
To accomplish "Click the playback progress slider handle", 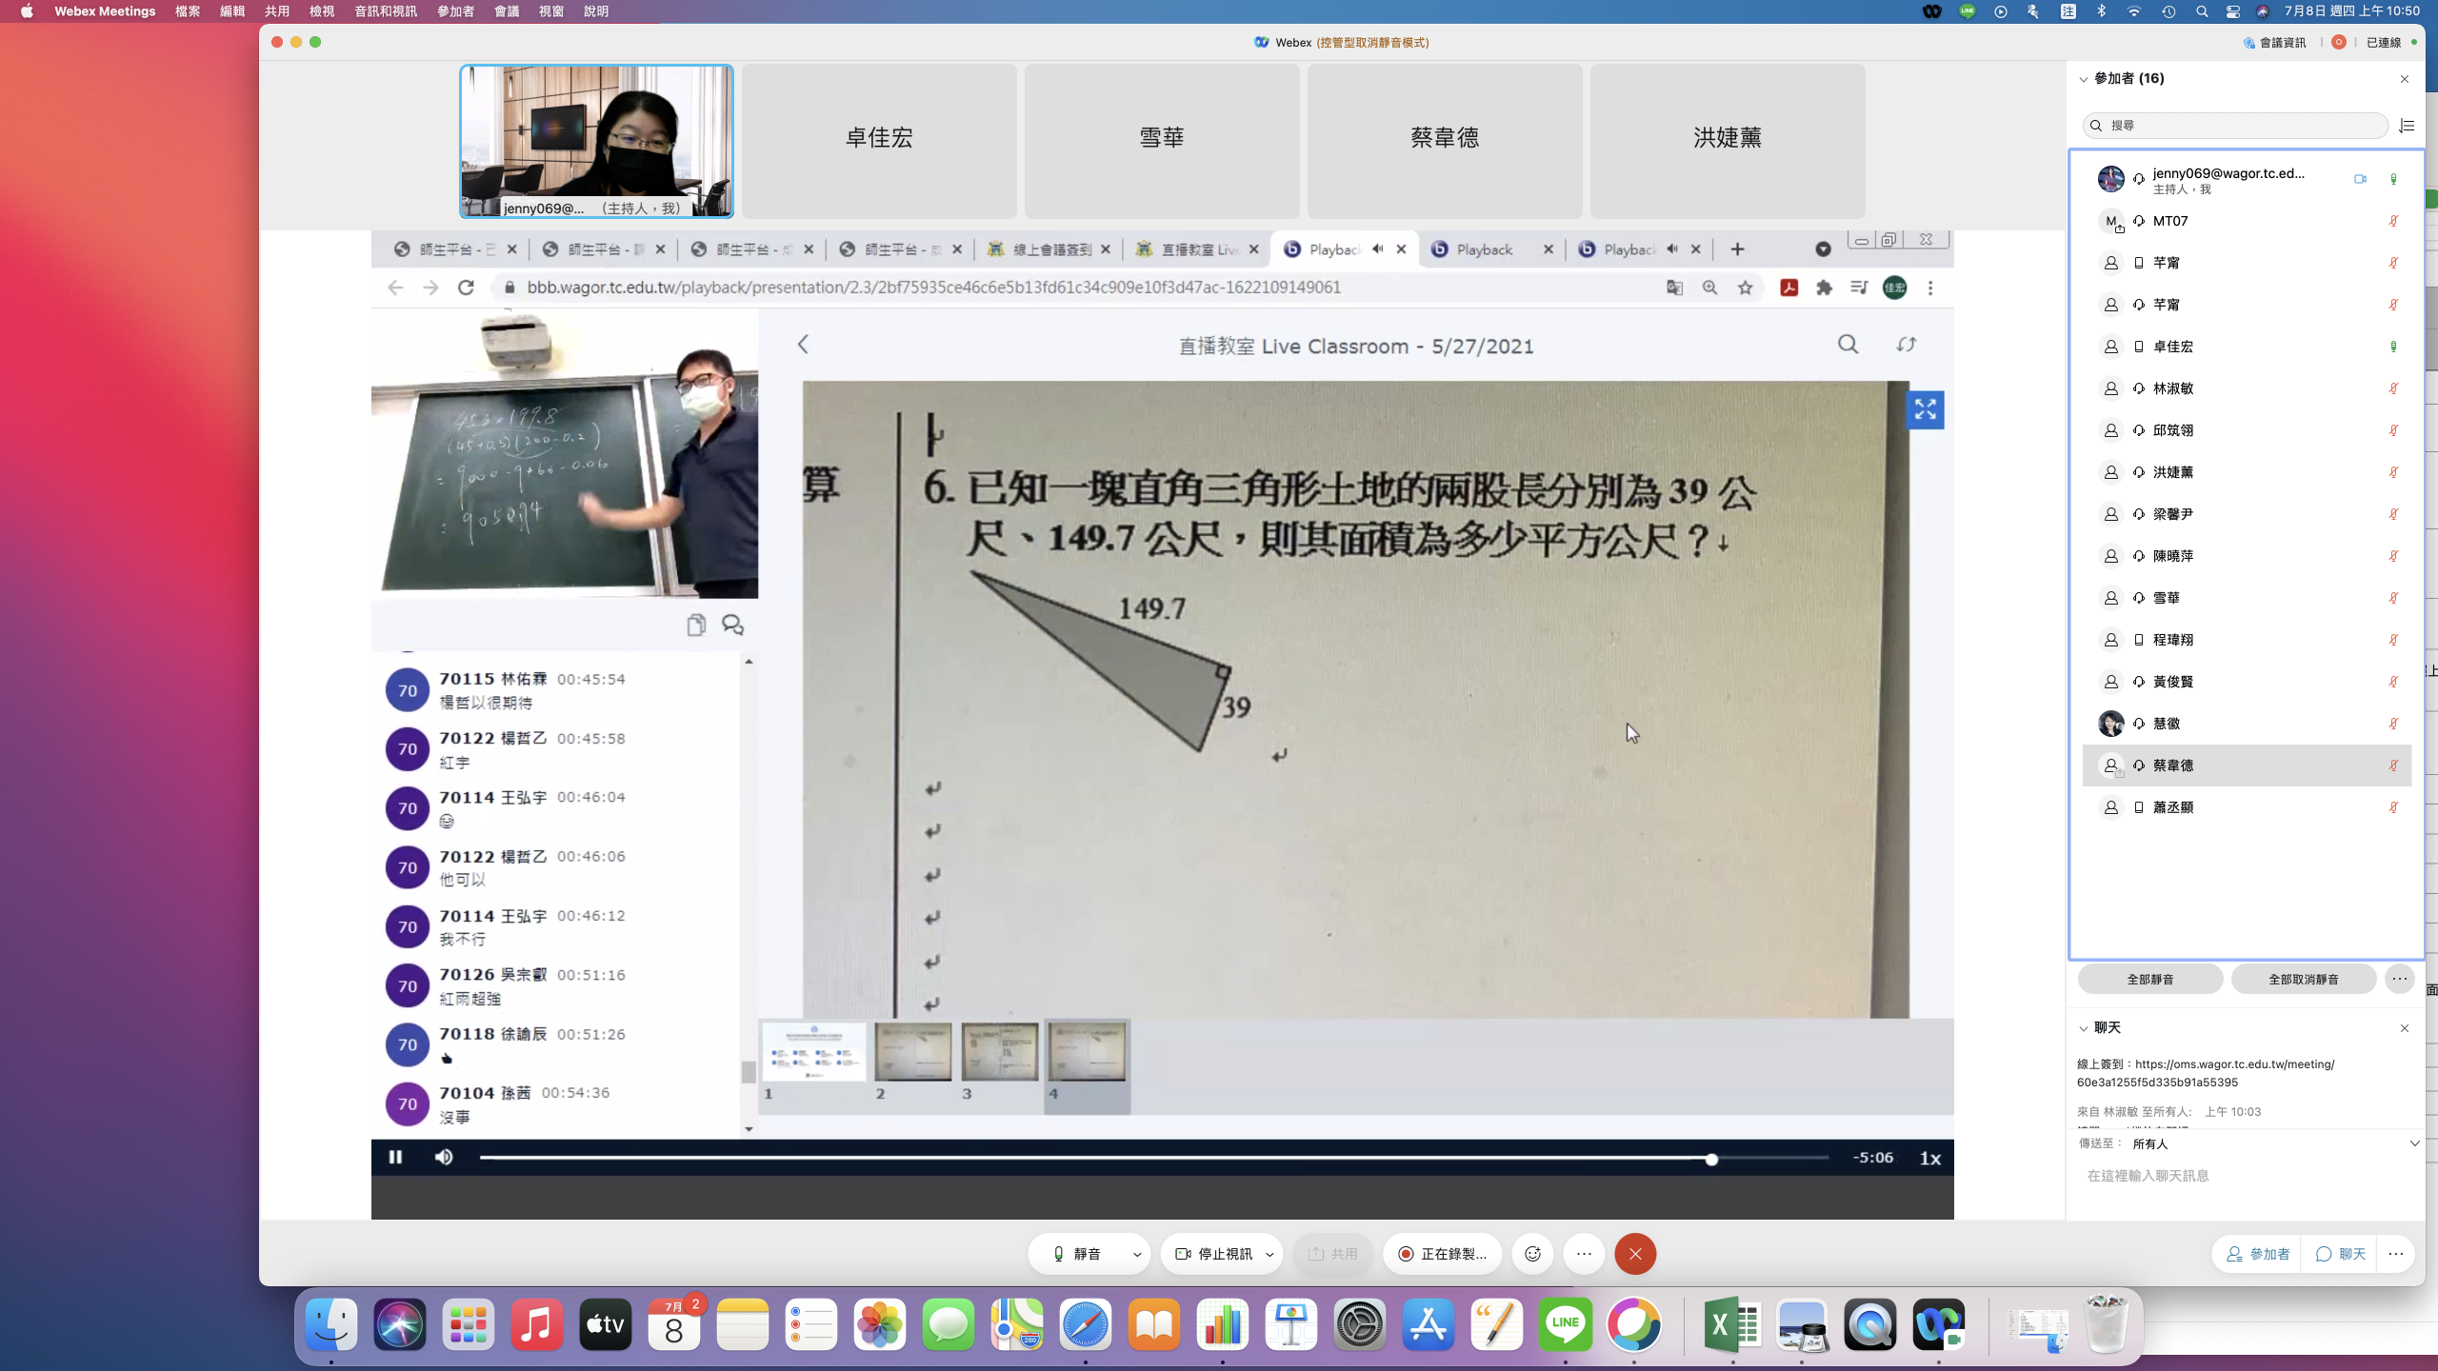I will coord(1711,1159).
